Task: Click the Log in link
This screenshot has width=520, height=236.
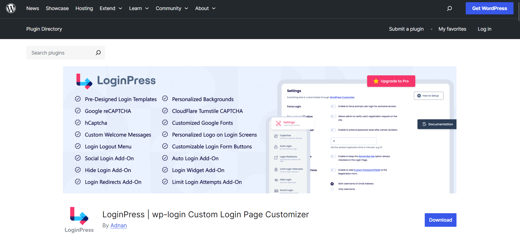Action: point(485,29)
